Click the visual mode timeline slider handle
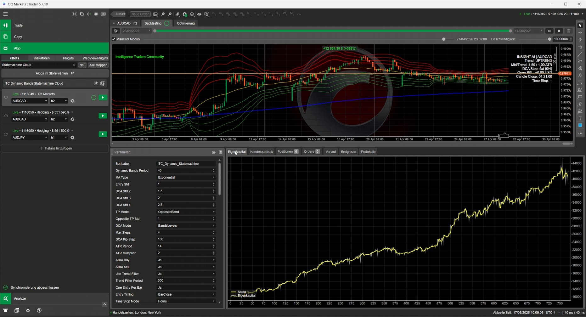The image size is (586, 317). tap(444, 39)
